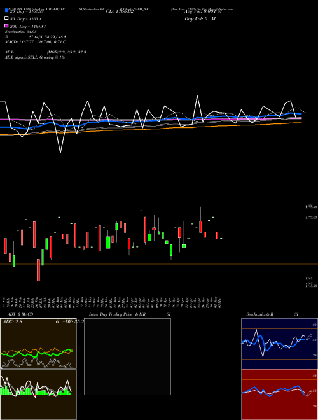Select the RSI 14/5 value line

pyautogui.click(x=36, y=37)
